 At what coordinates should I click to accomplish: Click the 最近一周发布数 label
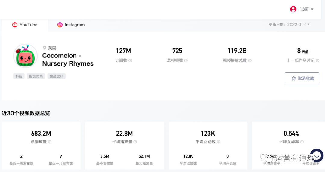click(x=21, y=164)
